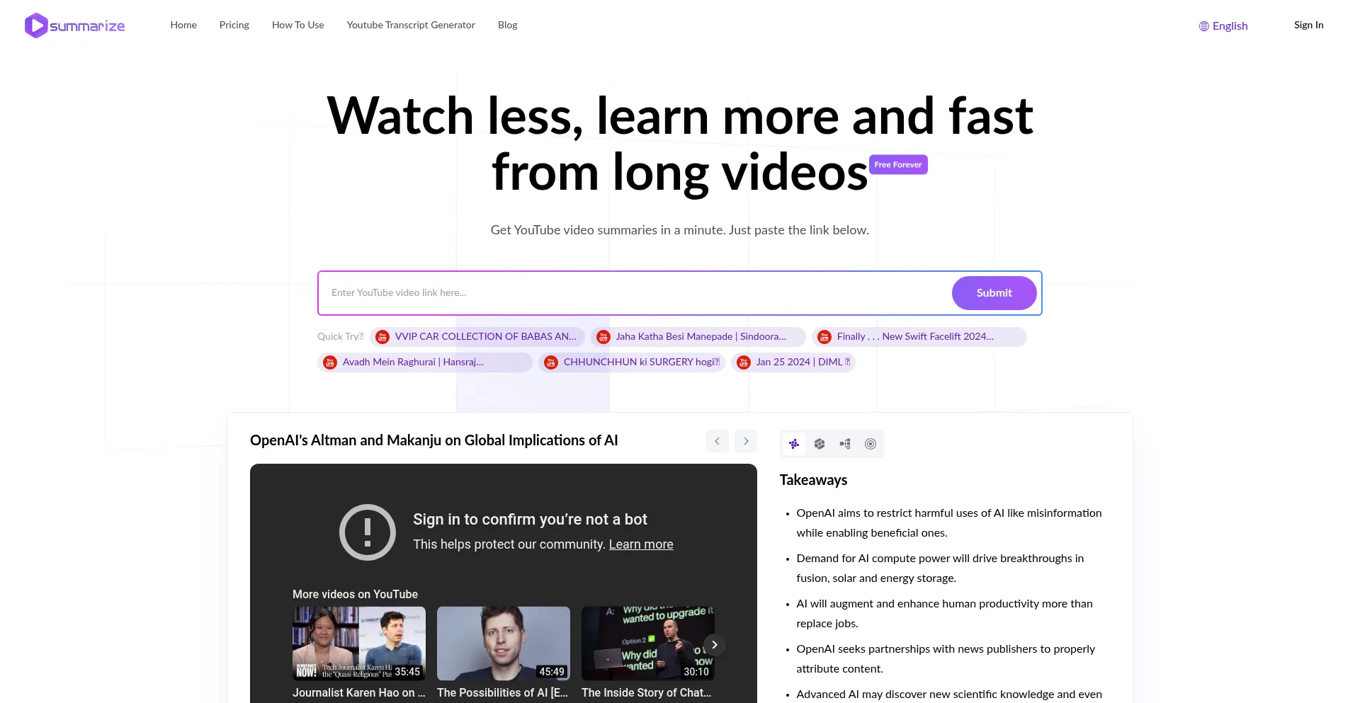Select the cube-shaped summary tab icon
The image size is (1360, 703).
[820, 444]
